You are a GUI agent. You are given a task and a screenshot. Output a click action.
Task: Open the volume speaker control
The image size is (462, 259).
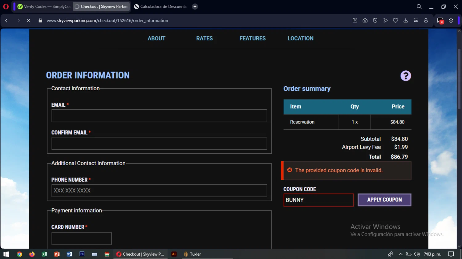(x=417, y=254)
